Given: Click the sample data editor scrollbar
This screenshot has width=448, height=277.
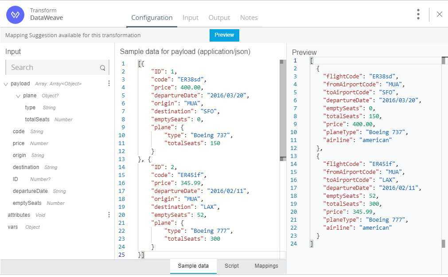Looking at the screenshot, I should 282,111.
